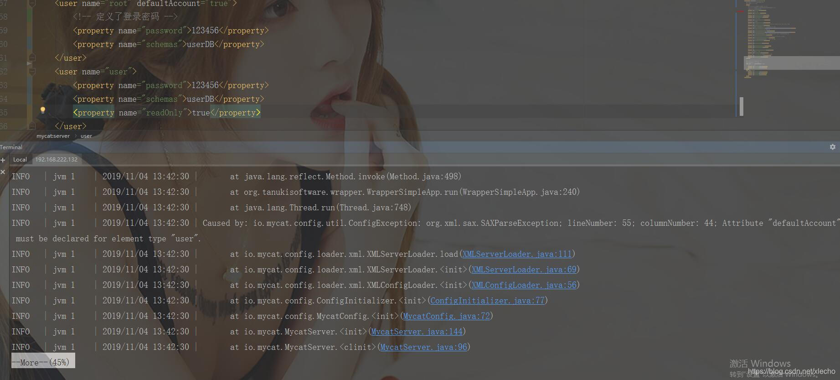Collapse the fold marker at the first closing </user> tag
Screen dimensions: 840x380
(32, 57)
